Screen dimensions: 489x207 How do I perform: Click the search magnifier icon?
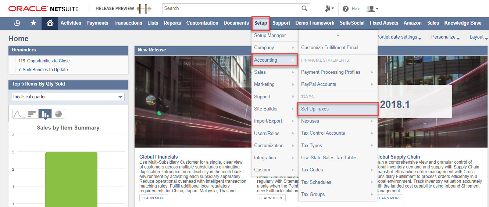click(304, 8)
